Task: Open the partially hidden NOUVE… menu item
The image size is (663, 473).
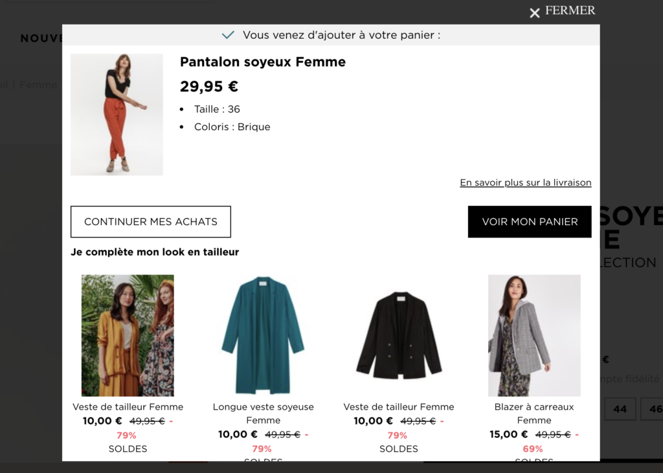Action: pos(41,38)
